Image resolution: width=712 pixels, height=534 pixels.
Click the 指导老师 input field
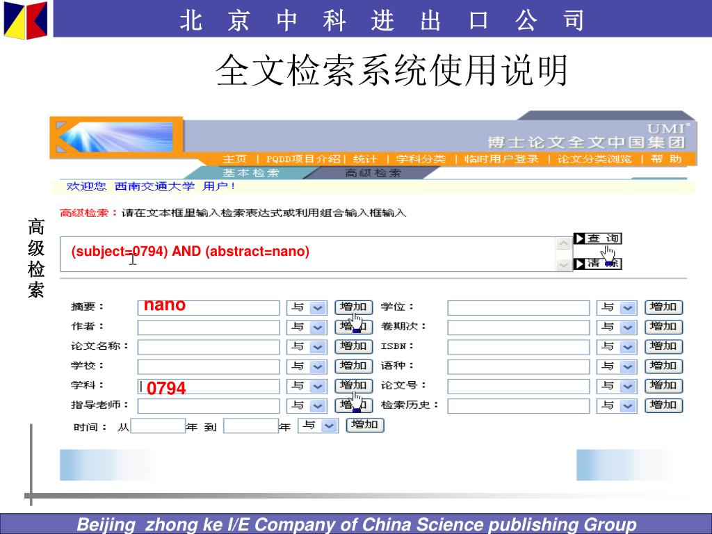coord(209,406)
